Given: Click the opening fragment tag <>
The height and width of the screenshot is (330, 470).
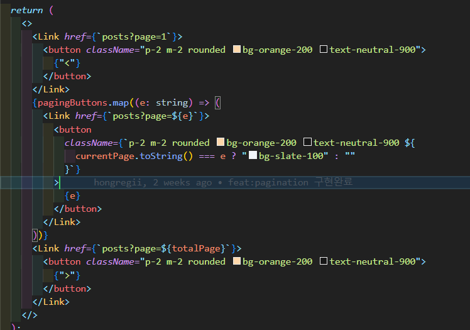Looking at the screenshot, I should pos(26,23).
